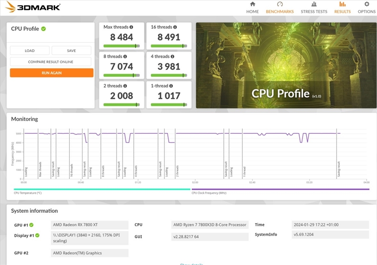
Task: Select the 1 017 score value
Action: (x=169, y=96)
